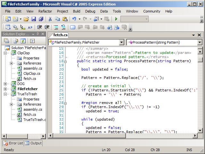Click the Display Parameter Info icon
205x154 pixels.
[x=15, y=27]
